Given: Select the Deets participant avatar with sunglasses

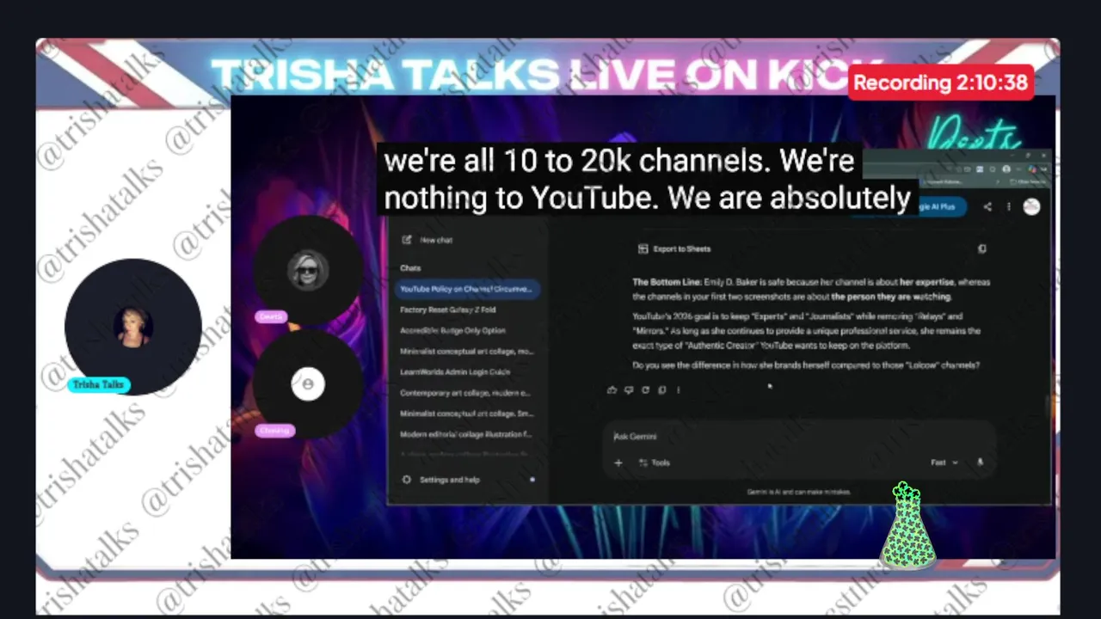Looking at the screenshot, I should pos(308,270).
